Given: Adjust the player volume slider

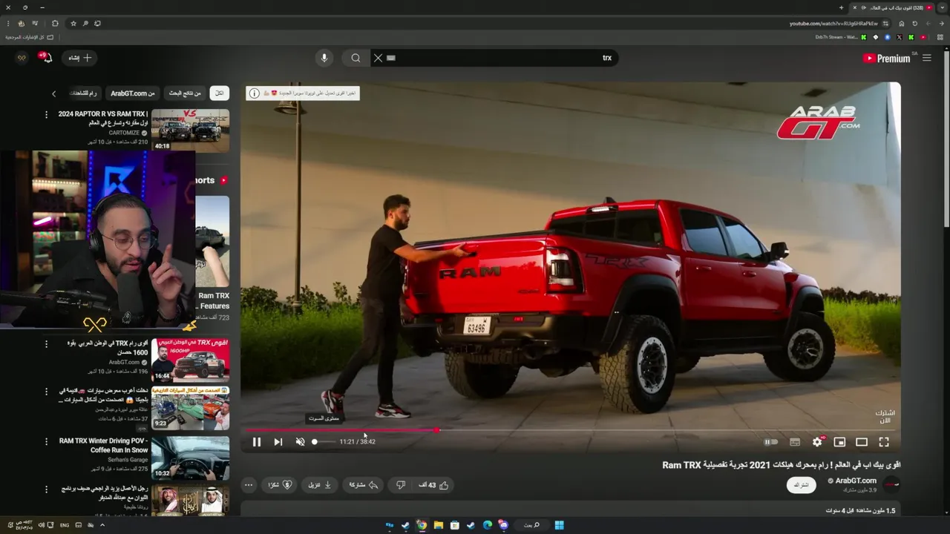Looking at the screenshot, I should point(324,442).
